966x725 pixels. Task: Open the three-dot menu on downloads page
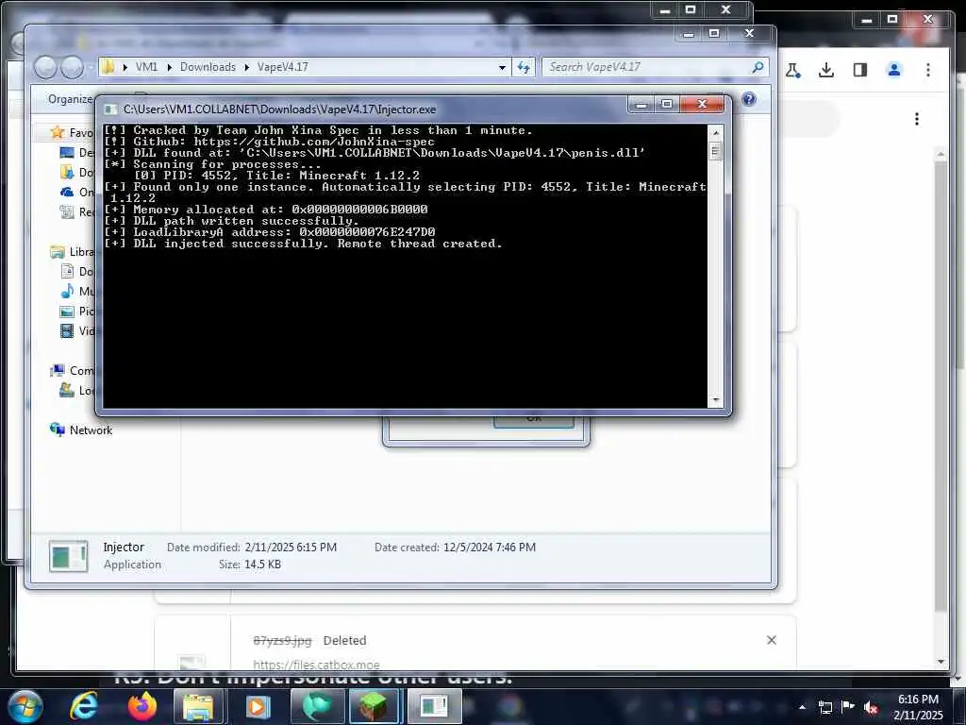click(x=917, y=118)
